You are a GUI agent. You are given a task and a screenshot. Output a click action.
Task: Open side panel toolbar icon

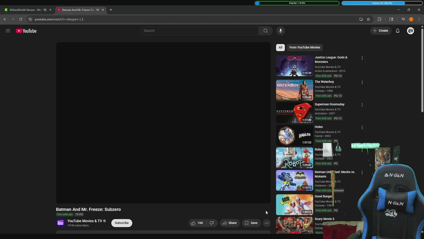click(x=391, y=19)
